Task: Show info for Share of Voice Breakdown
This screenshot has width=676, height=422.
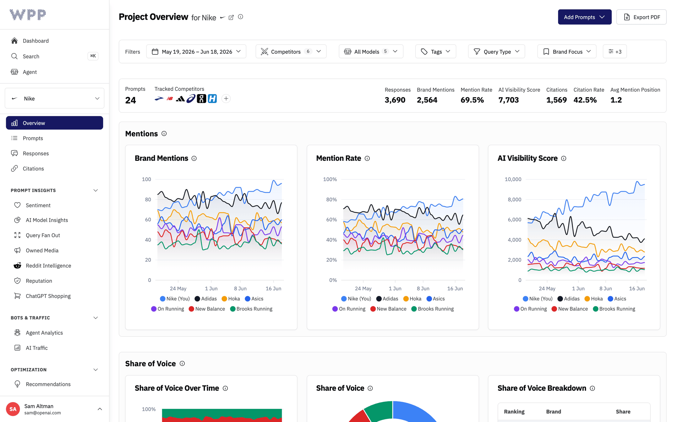Action: pos(593,388)
